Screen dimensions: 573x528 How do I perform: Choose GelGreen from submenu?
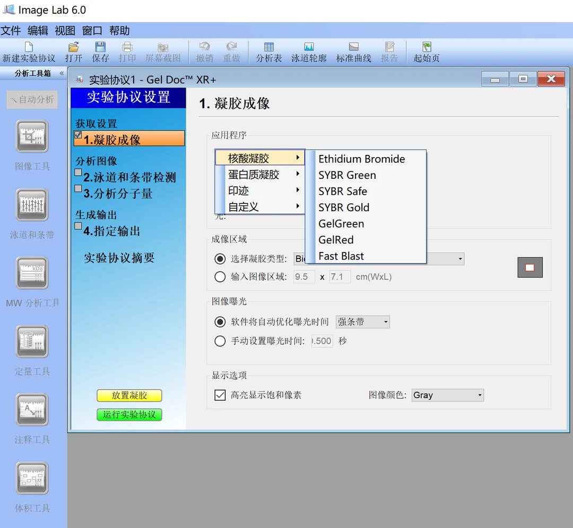tap(366, 223)
